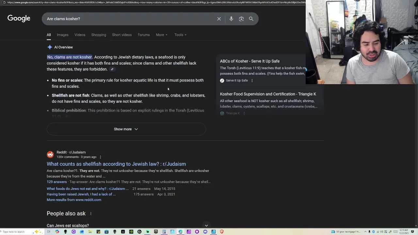Switch to Short videos tab
The width and height of the screenshot is (418, 235).
[x=122, y=35]
